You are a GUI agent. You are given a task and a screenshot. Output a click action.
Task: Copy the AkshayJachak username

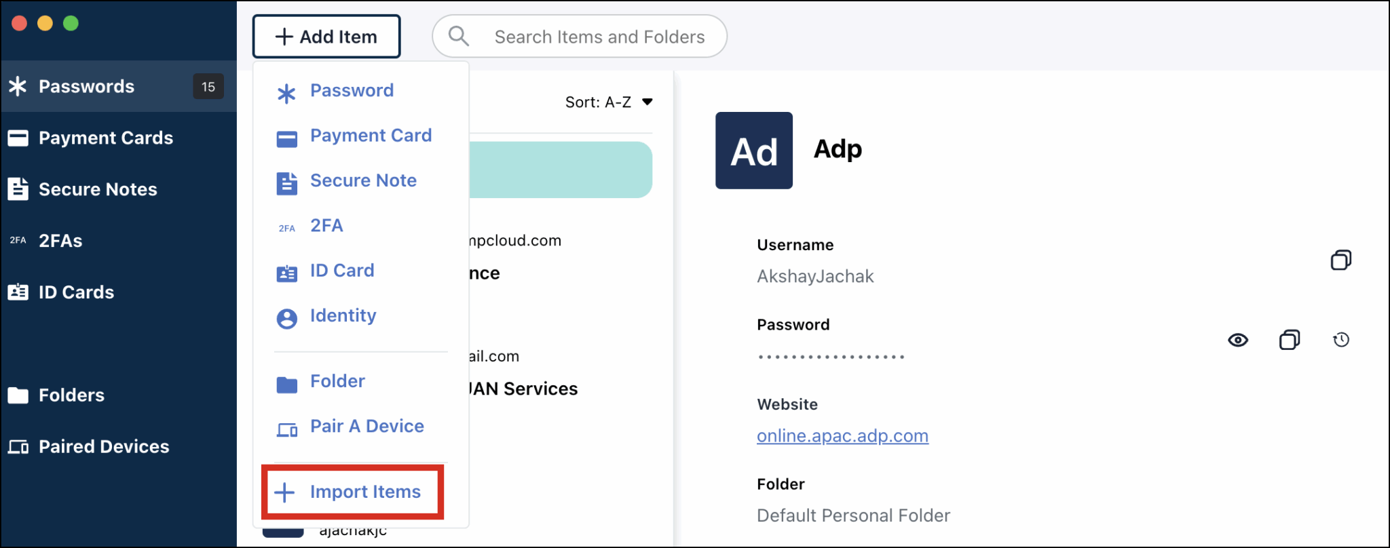pyautogui.click(x=1340, y=260)
